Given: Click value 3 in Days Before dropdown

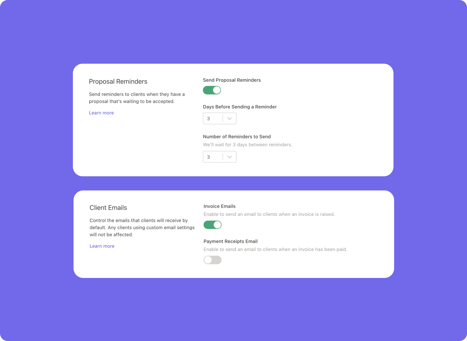Looking at the screenshot, I should 209,119.
